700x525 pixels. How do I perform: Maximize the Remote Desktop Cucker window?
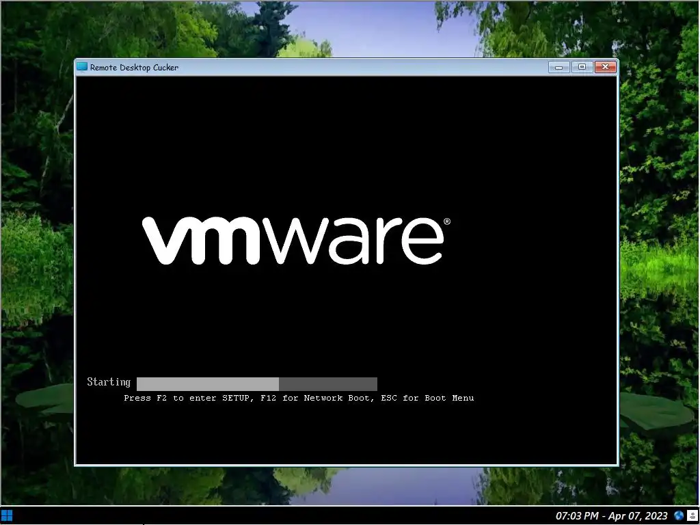582,67
